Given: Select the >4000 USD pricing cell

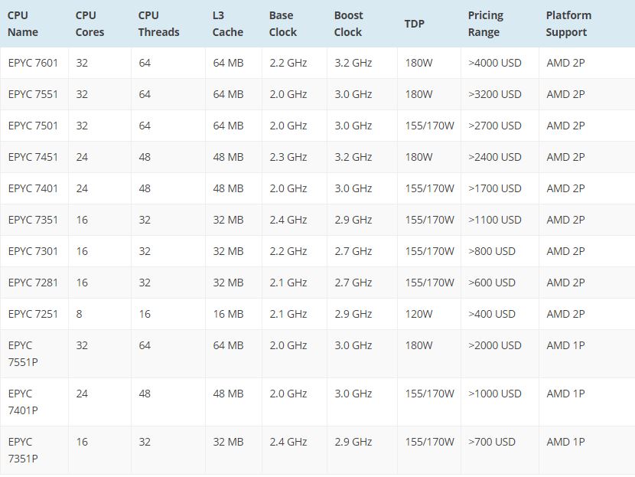Looking at the screenshot, I should coord(494,63).
